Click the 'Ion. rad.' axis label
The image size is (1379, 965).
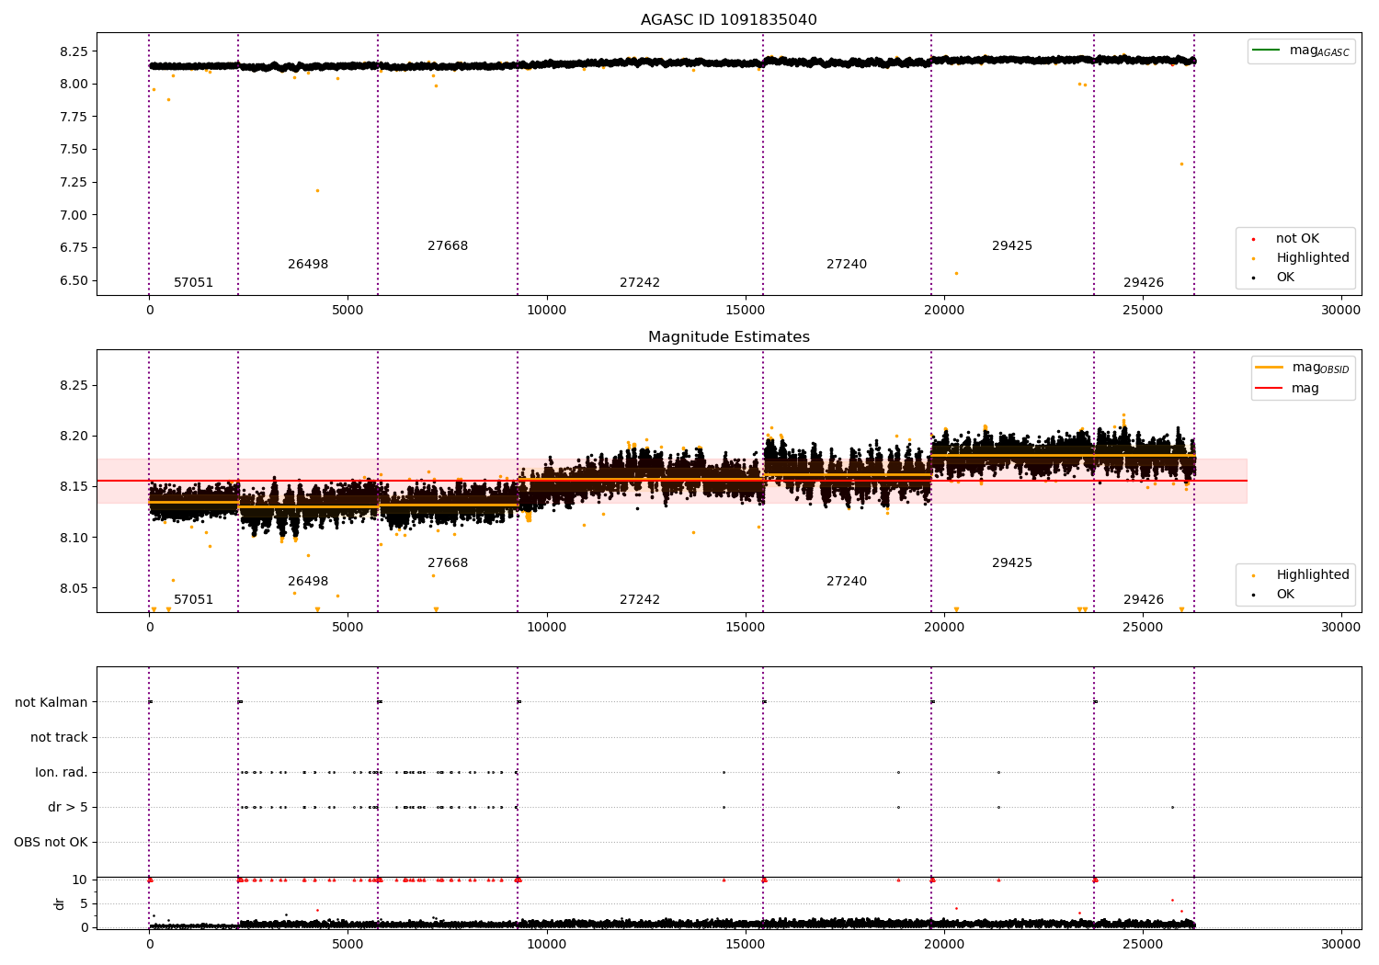click(62, 773)
